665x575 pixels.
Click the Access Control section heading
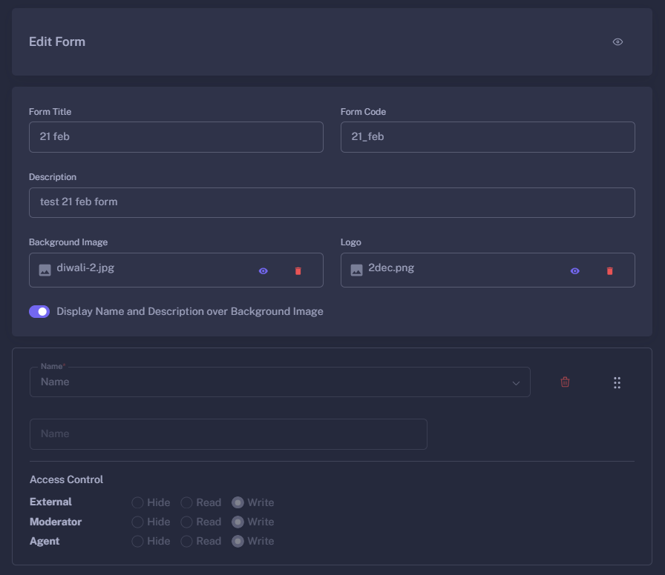pos(66,479)
